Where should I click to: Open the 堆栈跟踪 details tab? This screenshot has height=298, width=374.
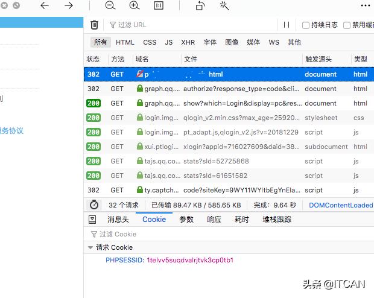(277, 219)
